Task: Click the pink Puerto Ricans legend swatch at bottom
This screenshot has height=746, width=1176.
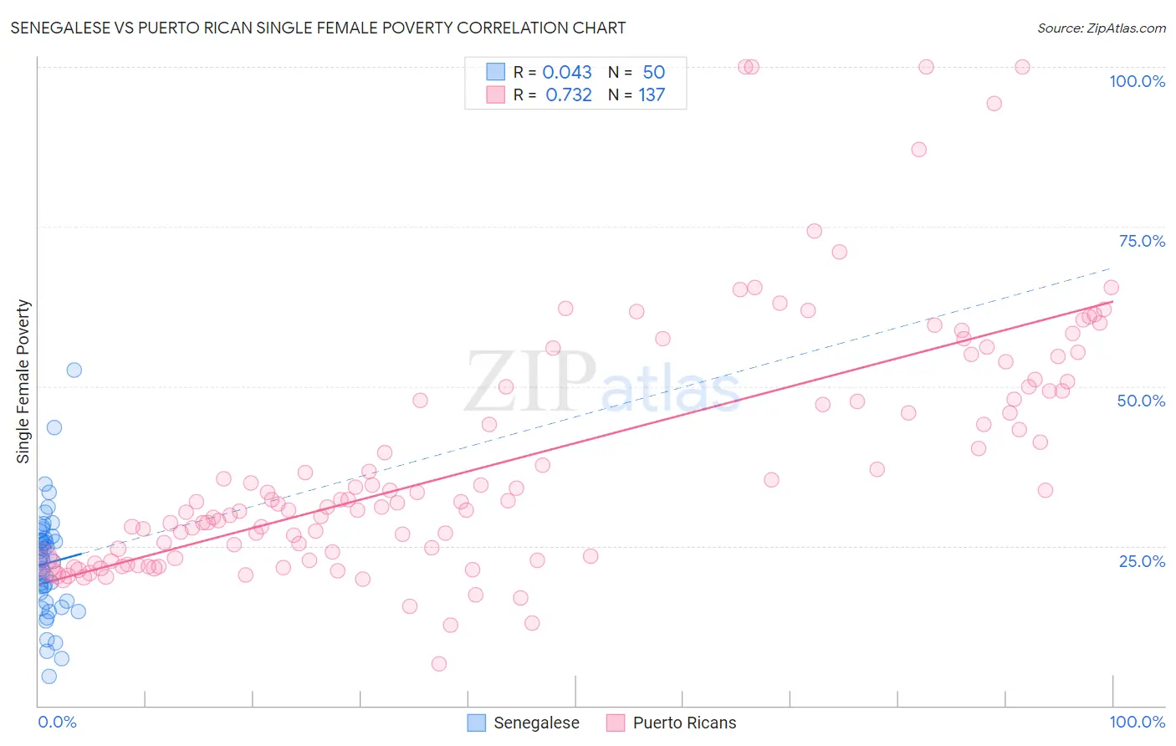Action: click(616, 723)
